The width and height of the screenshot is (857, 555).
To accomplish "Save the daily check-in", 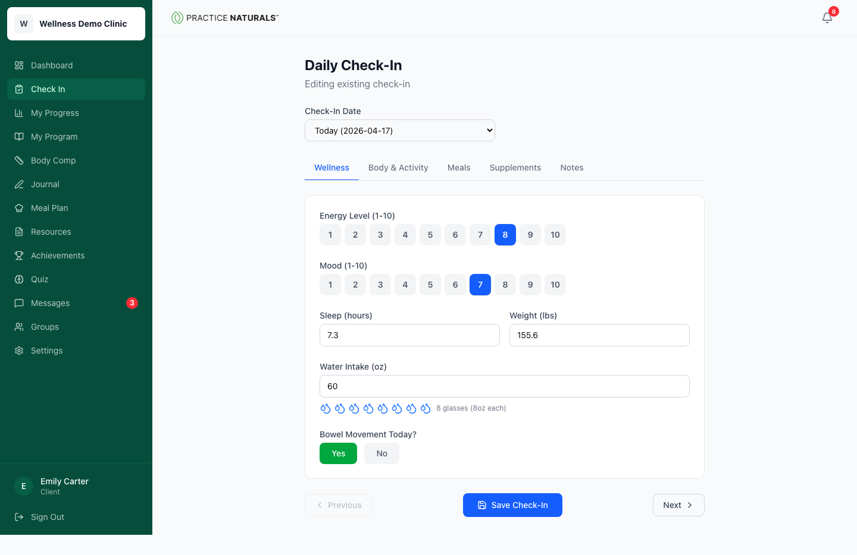I will (x=512, y=504).
